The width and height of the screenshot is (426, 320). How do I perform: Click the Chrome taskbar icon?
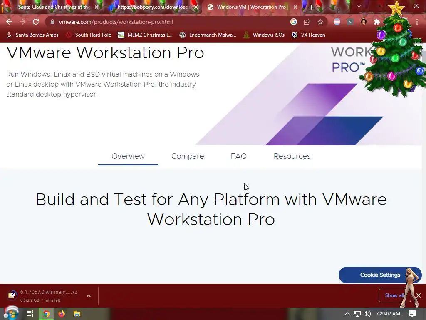46,314
